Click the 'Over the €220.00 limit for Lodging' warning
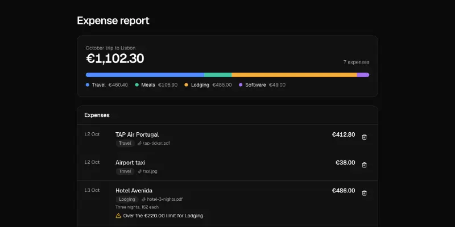This screenshot has height=227, width=455. (x=159, y=216)
